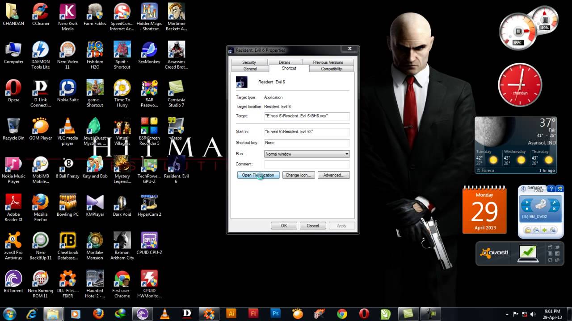
Task: Select the Mozilla Firefox desktop icon
Action: (41, 208)
